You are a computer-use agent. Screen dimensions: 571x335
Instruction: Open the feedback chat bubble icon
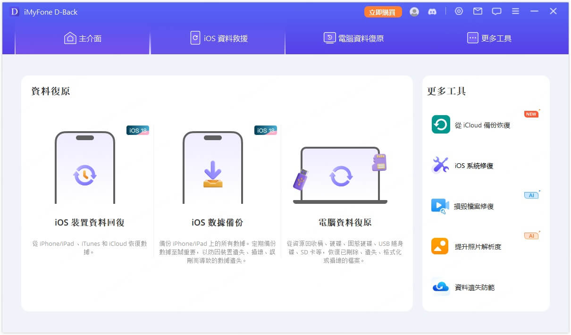(496, 11)
